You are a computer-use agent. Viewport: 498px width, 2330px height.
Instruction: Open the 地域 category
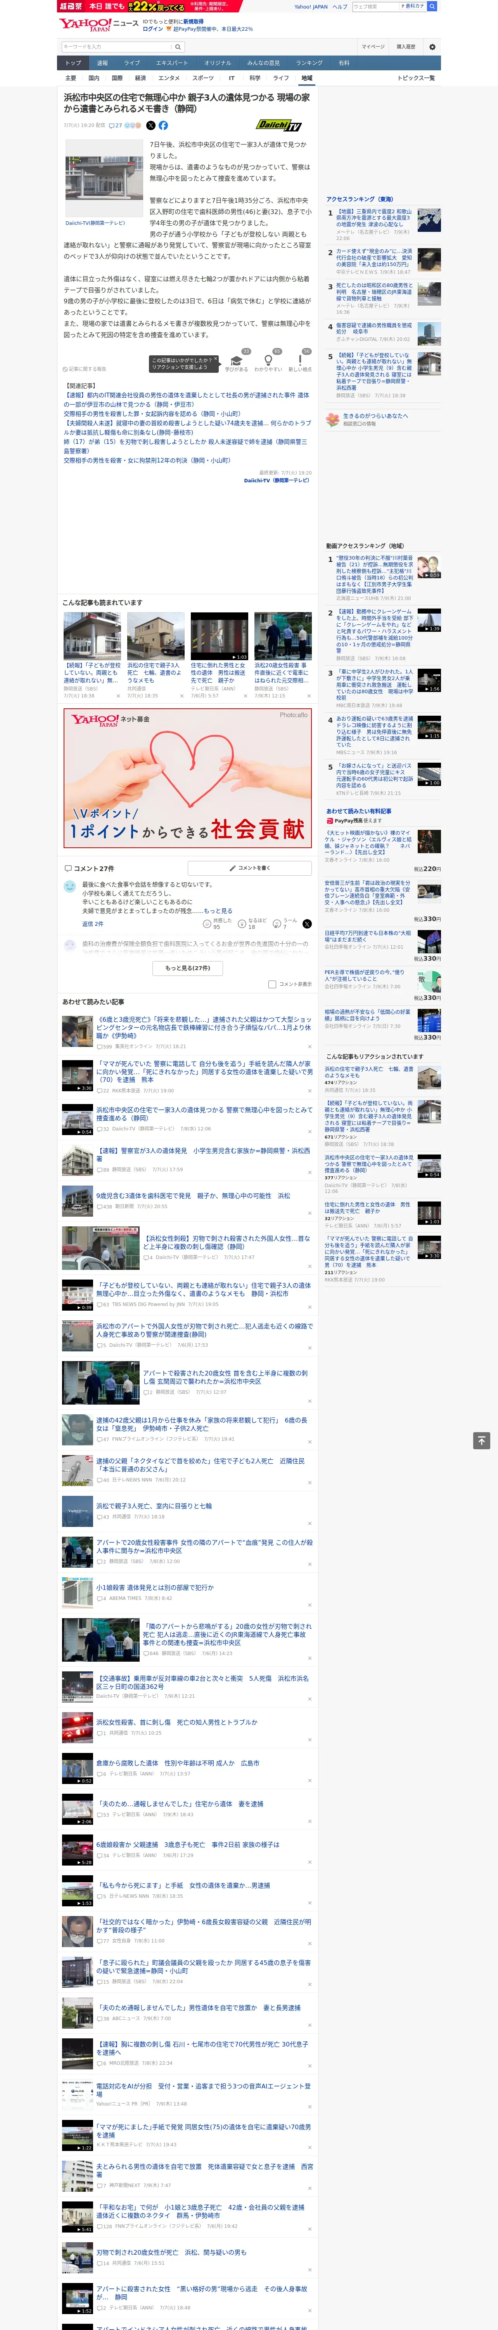pos(306,78)
